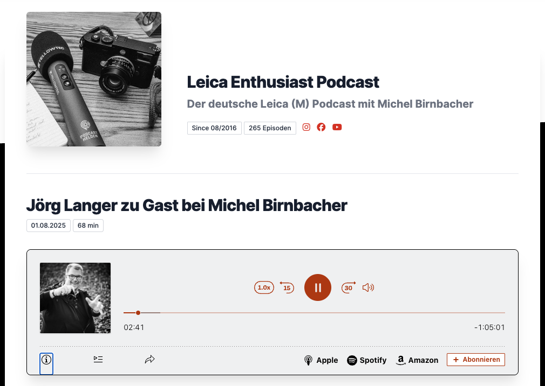Click the Abonnieren subscribe button
545x386 pixels.
tap(476, 360)
